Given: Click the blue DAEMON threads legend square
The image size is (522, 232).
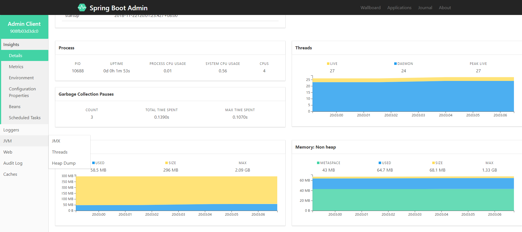Looking at the screenshot, I should coord(395,64).
